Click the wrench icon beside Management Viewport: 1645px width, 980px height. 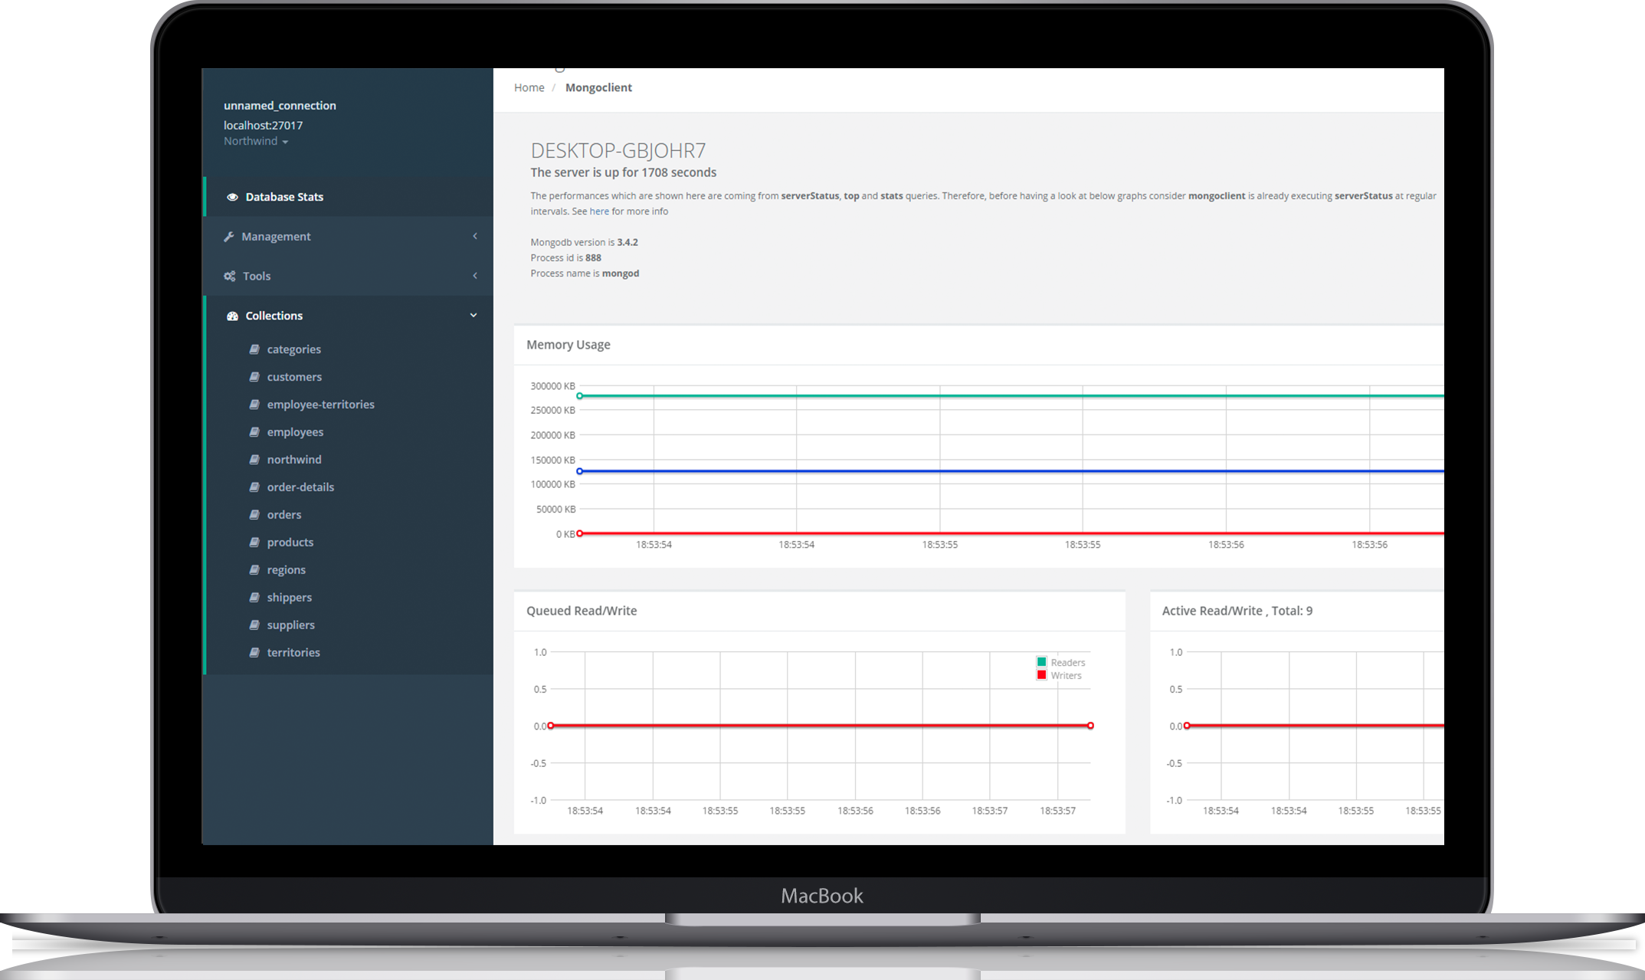pos(228,237)
